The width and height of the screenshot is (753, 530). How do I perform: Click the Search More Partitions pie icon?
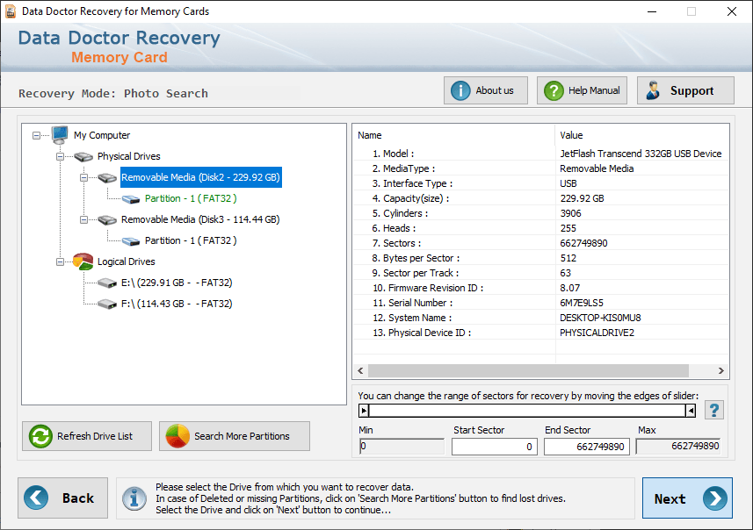click(x=177, y=436)
